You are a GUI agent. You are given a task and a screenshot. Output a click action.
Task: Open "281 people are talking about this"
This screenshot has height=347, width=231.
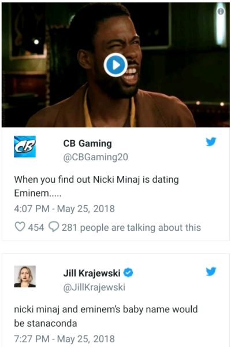[131, 227]
